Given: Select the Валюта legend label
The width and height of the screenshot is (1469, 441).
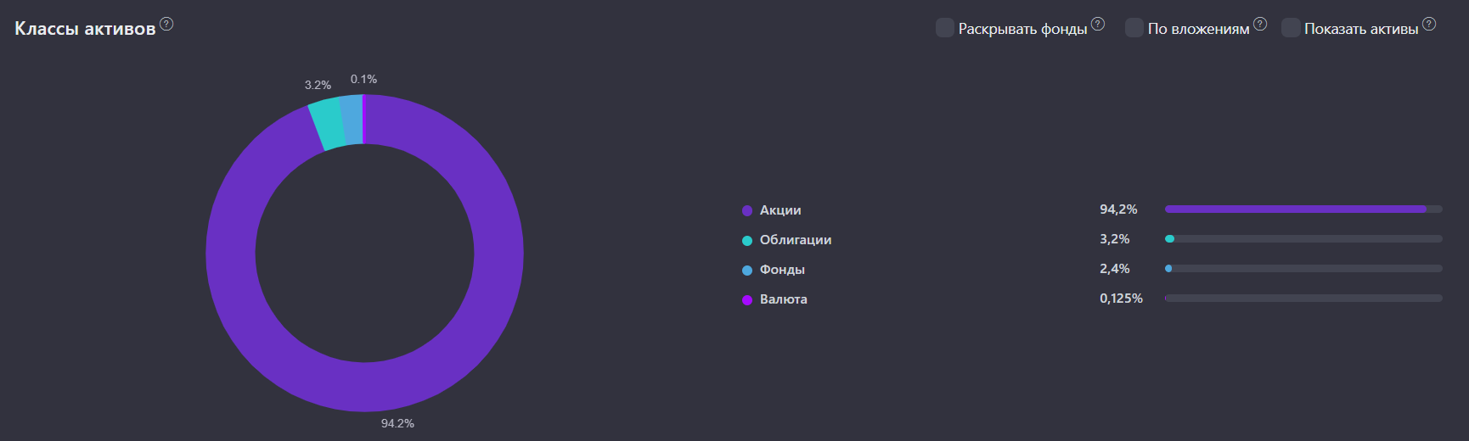Looking at the screenshot, I should (783, 299).
